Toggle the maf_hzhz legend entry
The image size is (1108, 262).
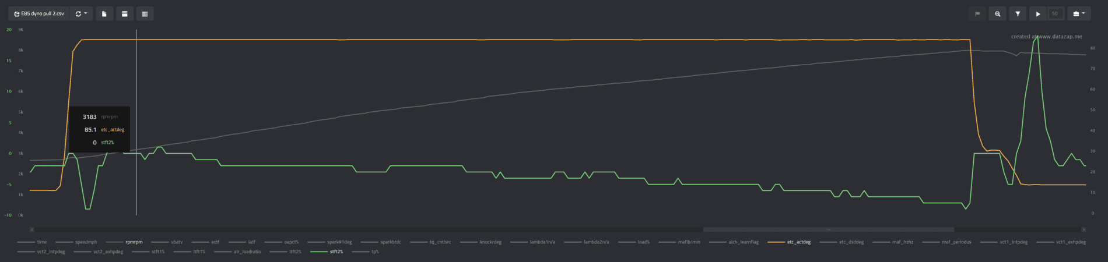point(893,242)
